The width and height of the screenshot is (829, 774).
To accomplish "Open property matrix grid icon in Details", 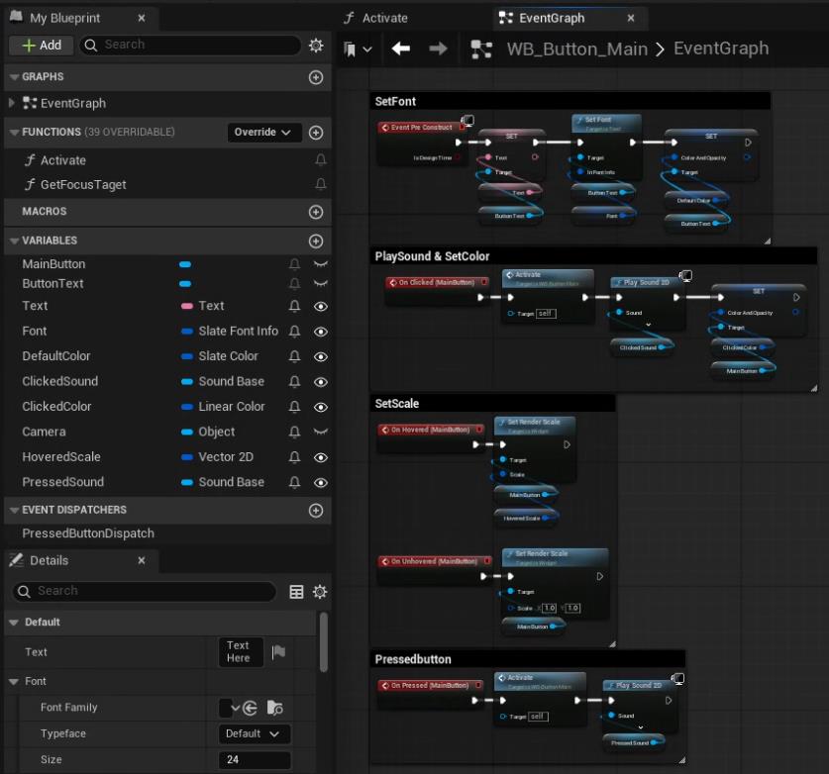I will (x=296, y=592).
